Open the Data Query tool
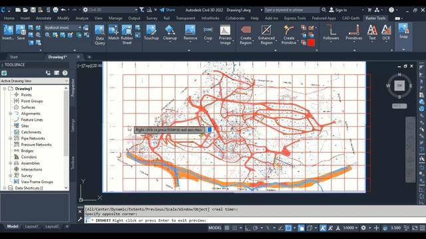 point(100,35)
